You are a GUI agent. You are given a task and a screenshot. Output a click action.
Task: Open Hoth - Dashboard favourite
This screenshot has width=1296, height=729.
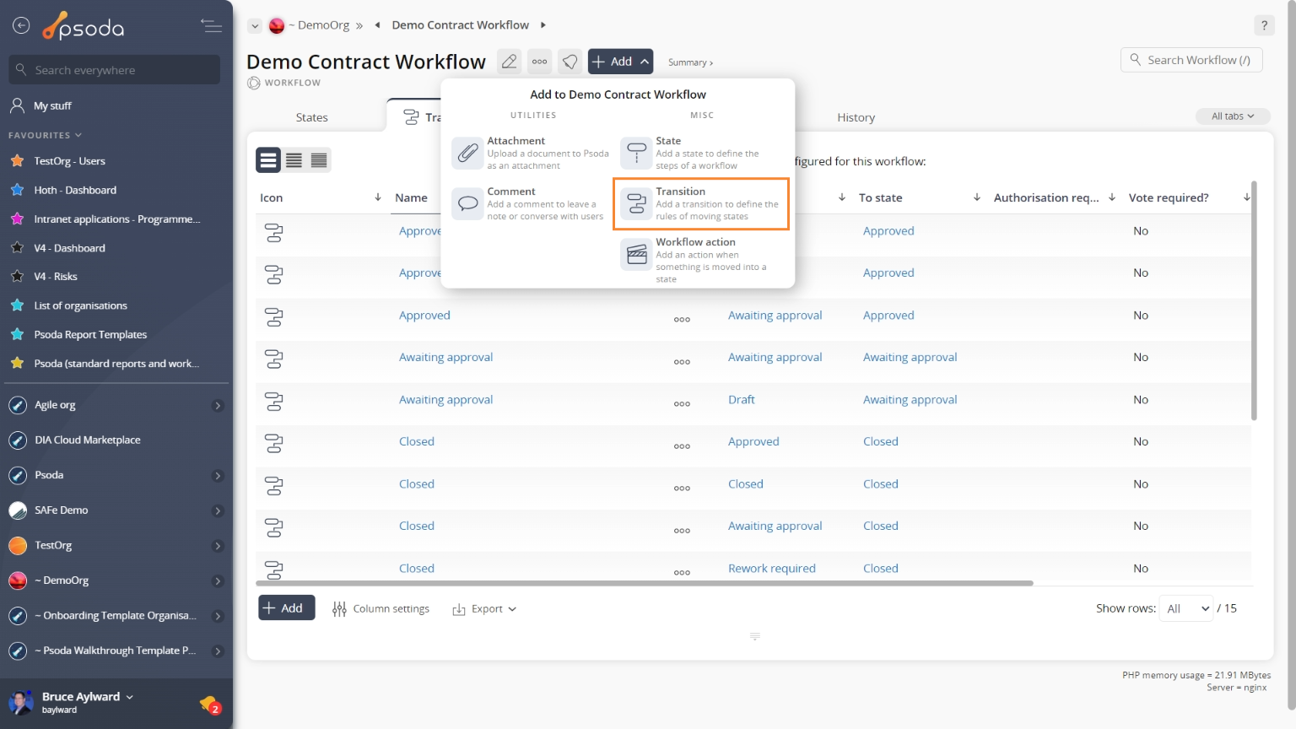pos(75,191)
